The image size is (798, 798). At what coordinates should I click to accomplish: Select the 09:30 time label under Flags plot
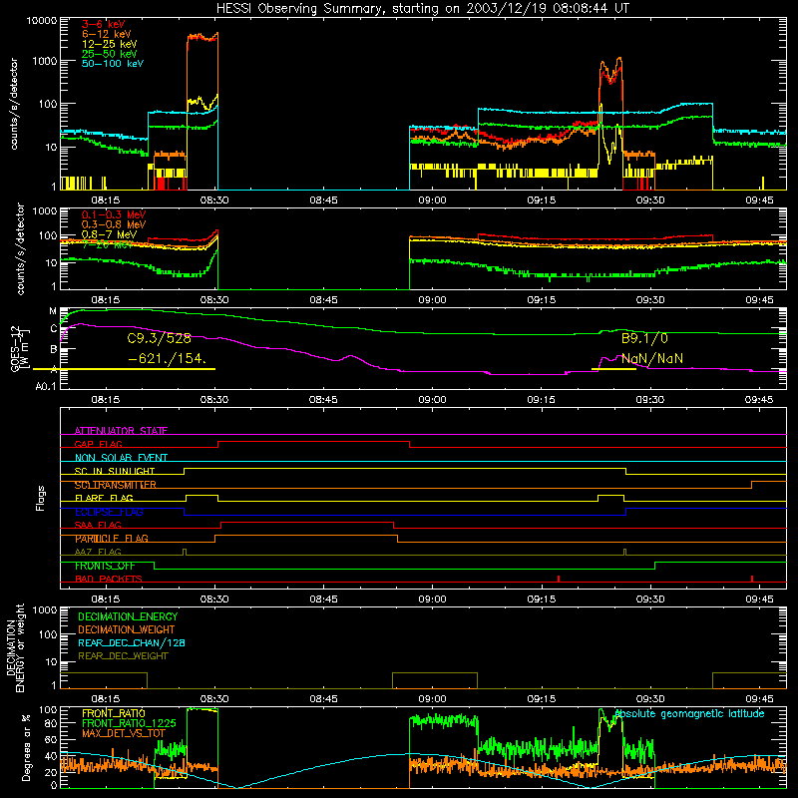pyautogui.click(x=650, y=599)
